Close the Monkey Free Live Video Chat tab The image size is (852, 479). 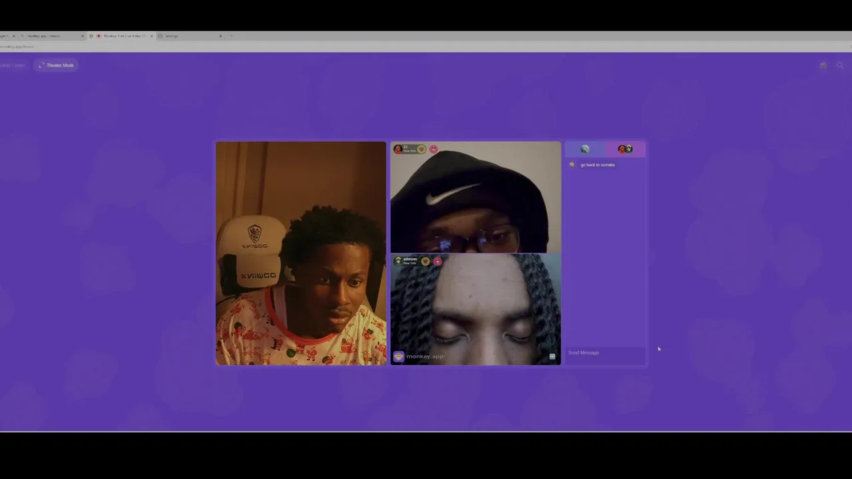pyautogui.click(x=151, y=36)
